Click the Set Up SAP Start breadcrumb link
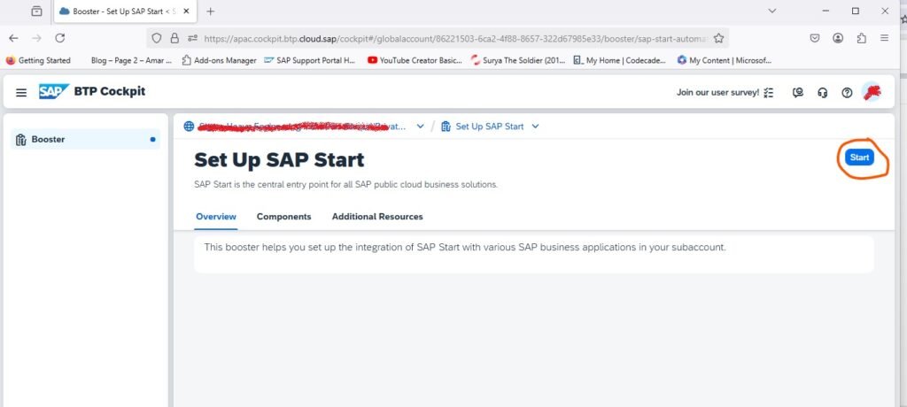Viewport: 907px width, 407px height. (489, 127)
